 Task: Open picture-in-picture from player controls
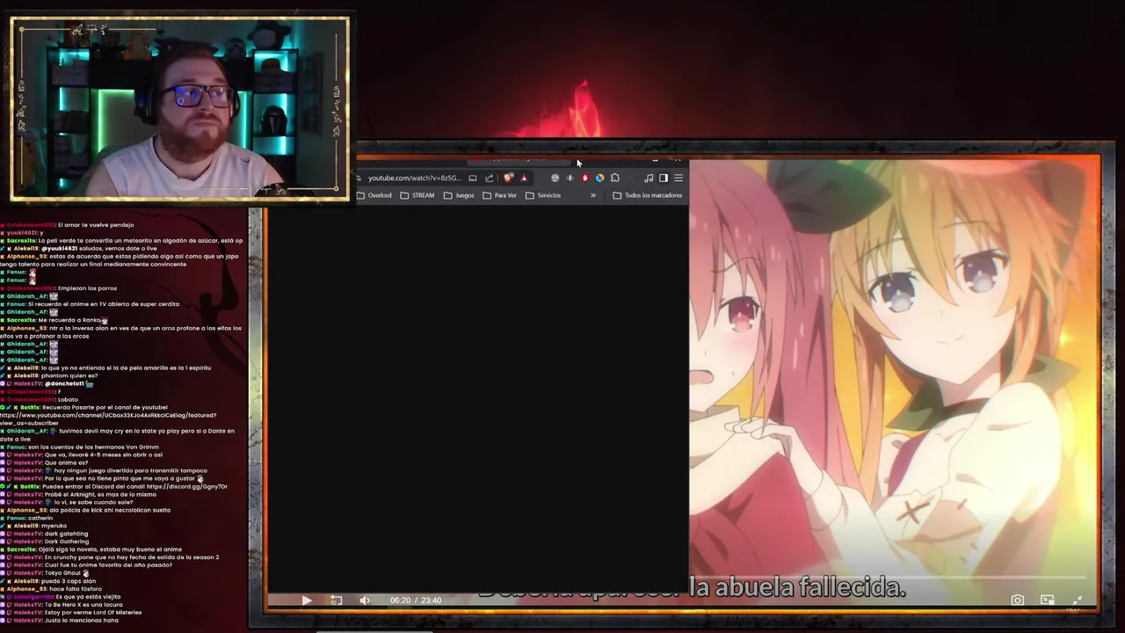coord(1047,600)
